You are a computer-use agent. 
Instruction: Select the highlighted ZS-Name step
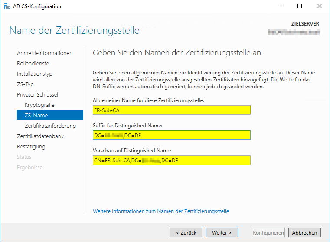coord(50,115)
